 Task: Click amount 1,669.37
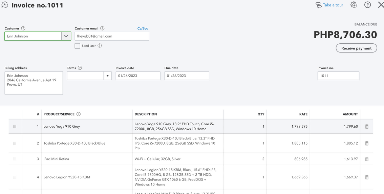point(351,177)
